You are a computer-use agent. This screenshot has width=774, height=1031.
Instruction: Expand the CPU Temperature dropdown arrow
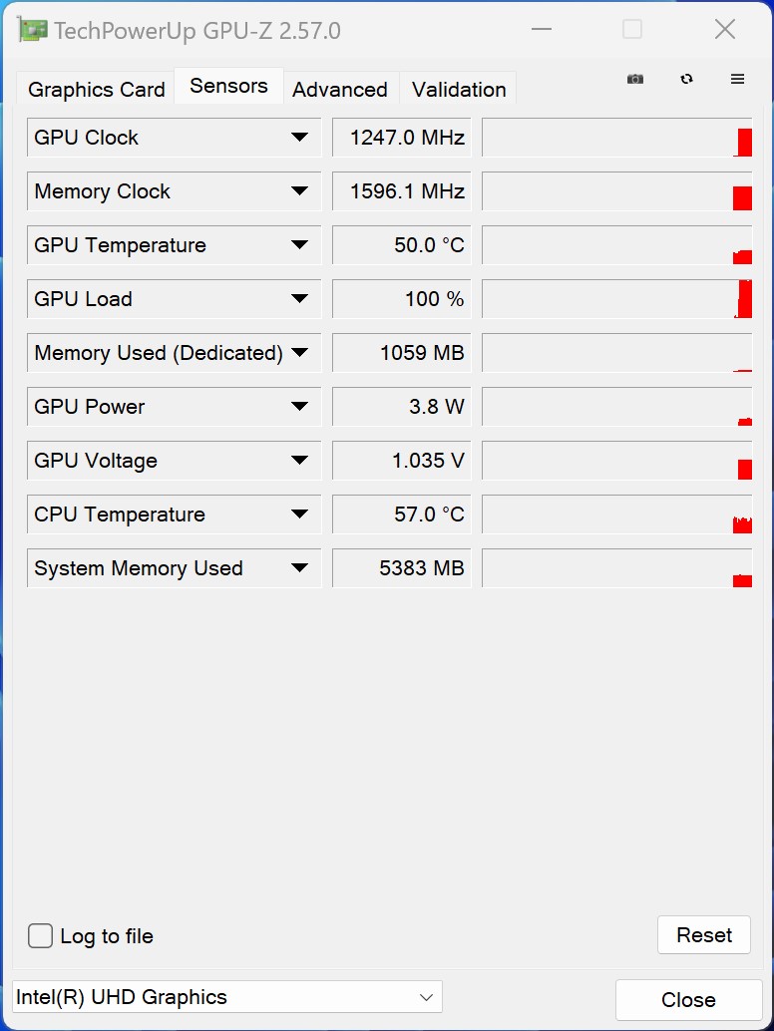(x=299, y=515)
